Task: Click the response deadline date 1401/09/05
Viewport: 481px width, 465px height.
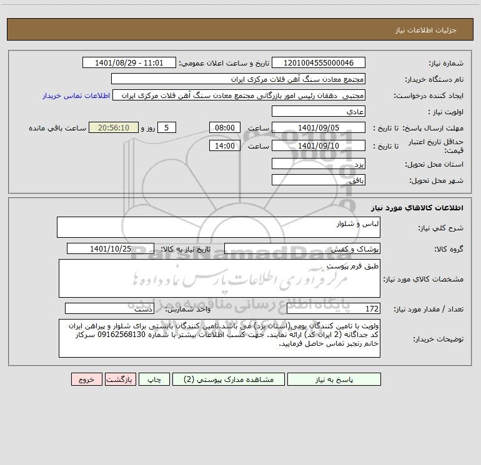Action: (319, 127)
